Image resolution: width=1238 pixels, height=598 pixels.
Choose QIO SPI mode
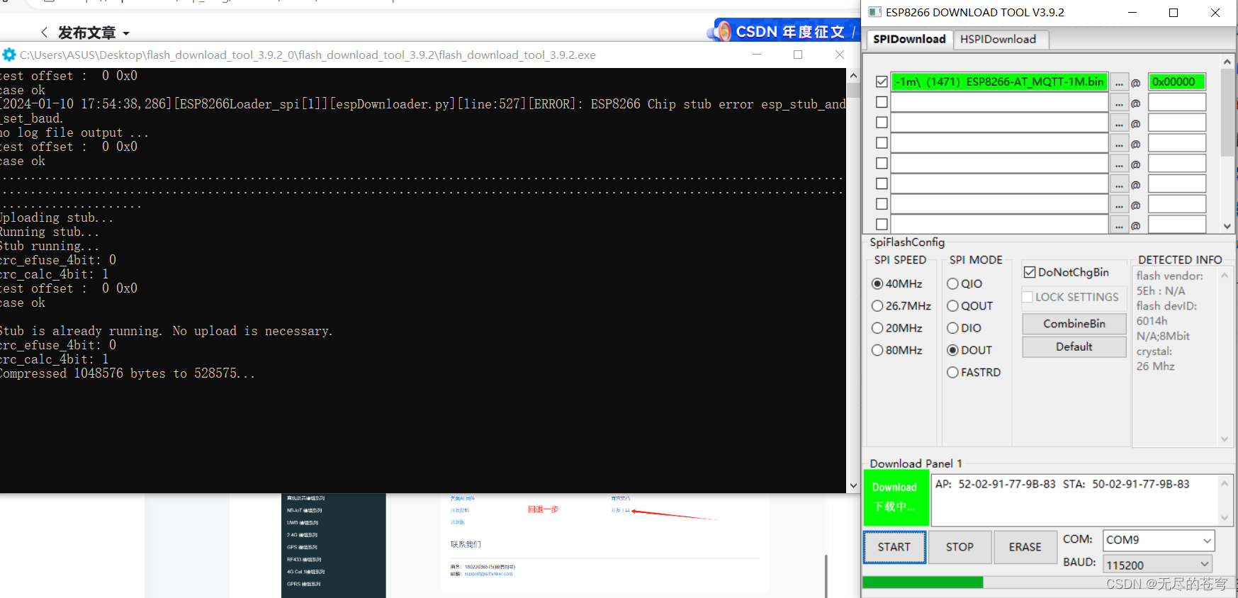(x=964, y=283)
